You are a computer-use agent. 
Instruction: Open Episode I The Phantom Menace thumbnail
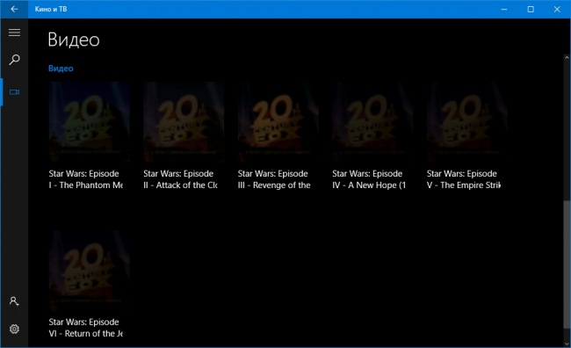(90, 122)
